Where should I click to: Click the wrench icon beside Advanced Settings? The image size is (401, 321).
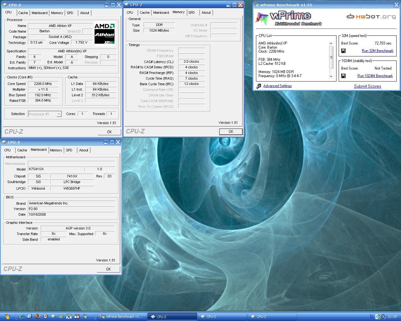(258, 86)
